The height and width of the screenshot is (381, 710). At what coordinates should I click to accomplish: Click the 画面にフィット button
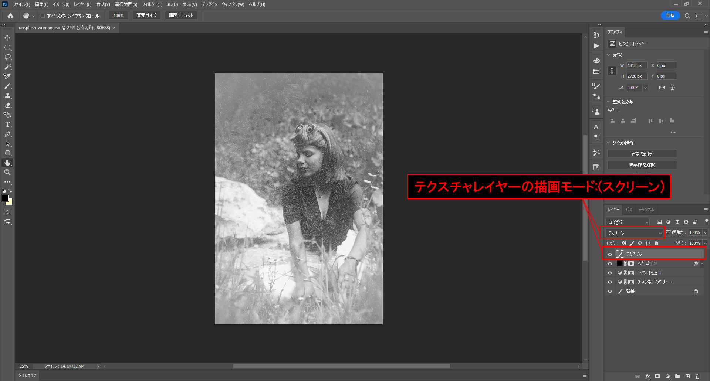(181, 16)
